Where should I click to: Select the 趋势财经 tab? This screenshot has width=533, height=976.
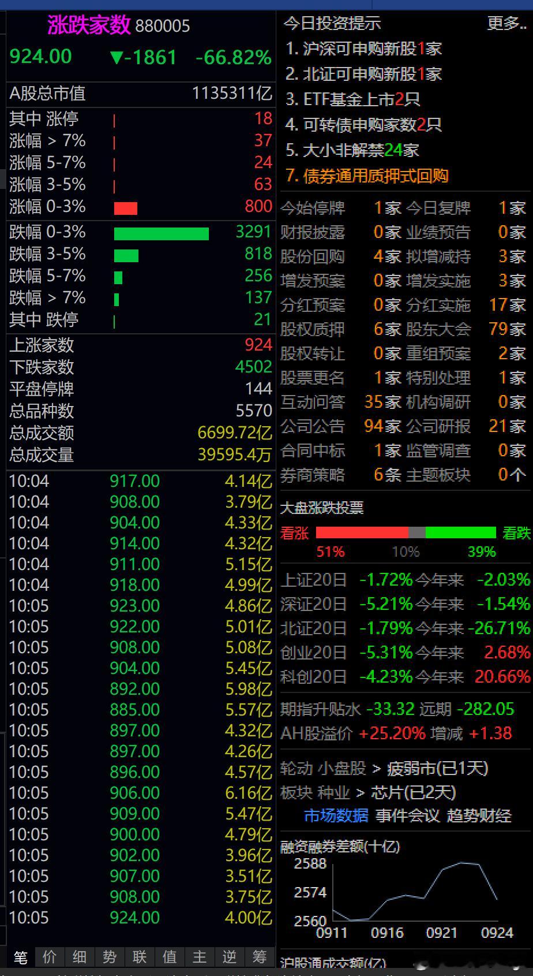coord(479,815)
